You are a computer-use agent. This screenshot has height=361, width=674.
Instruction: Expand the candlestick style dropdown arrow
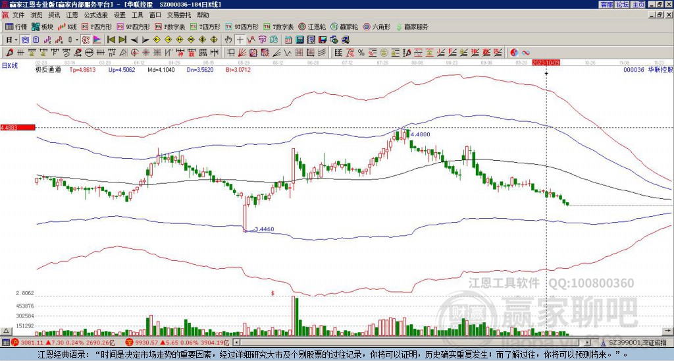tap(77, 40)
